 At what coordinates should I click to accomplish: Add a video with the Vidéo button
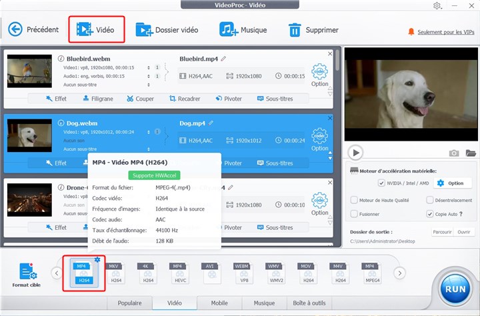pos(96,29)
